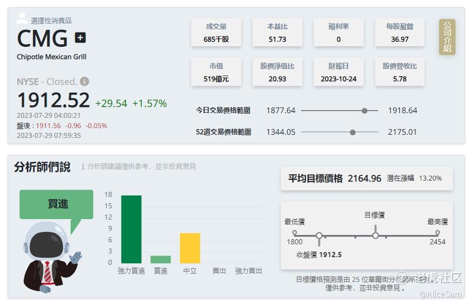This screenshot has height=305, width=471.
Task: Select the price 1912.52
Action: (x=54, y=100)
